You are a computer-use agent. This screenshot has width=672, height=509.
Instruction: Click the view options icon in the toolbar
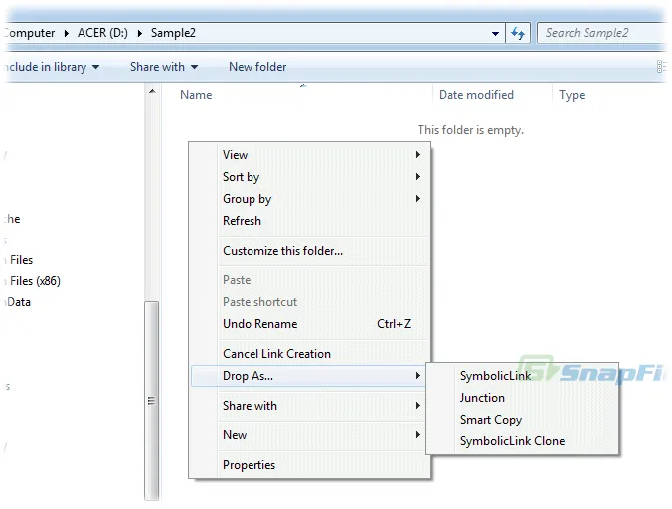(661, 67)
